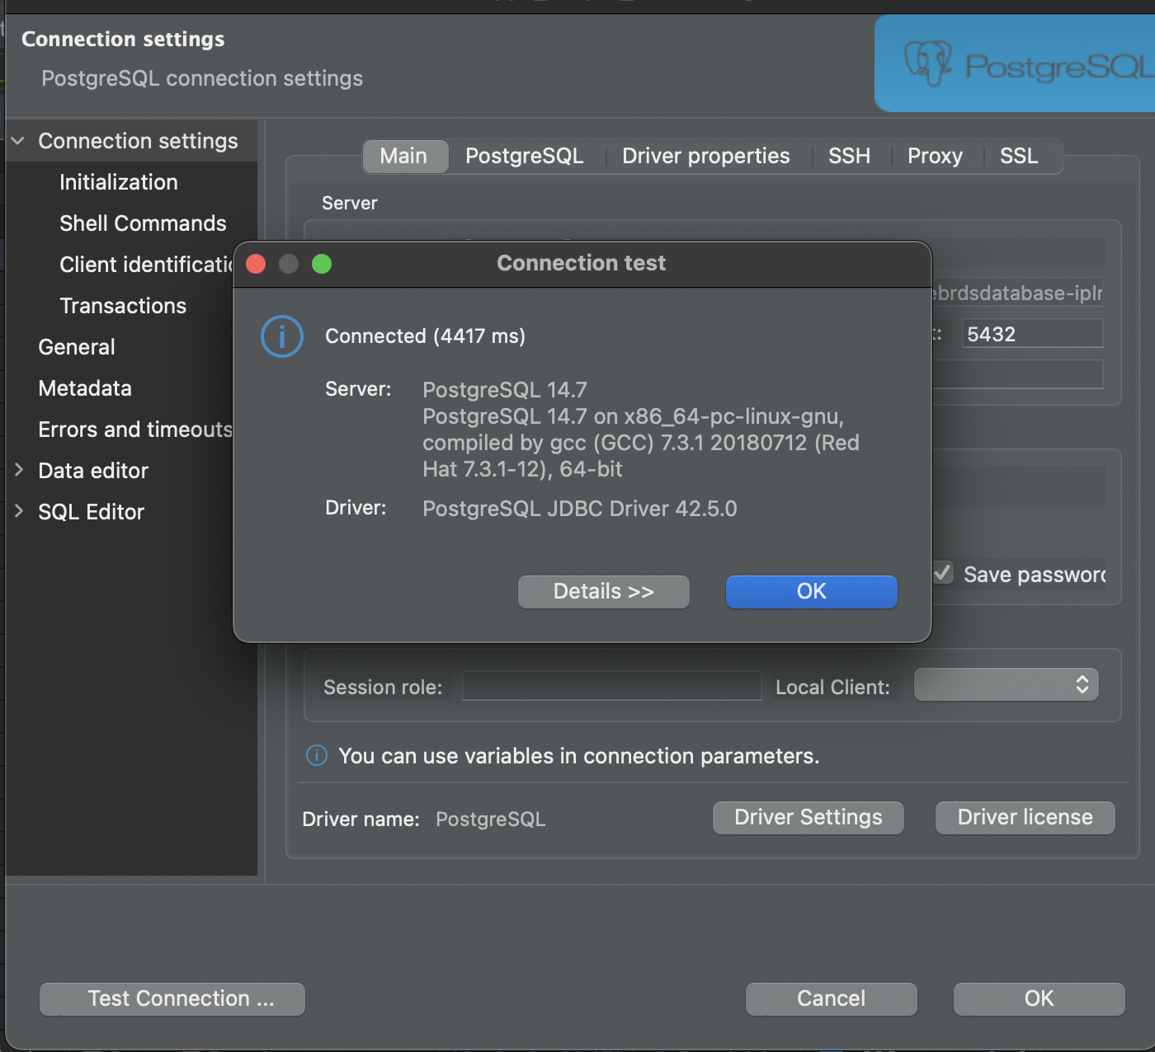Show Details in Connection test dialog
Image resolution: width=1155 pixels, height=1052 pixels.
coord(603,591)
